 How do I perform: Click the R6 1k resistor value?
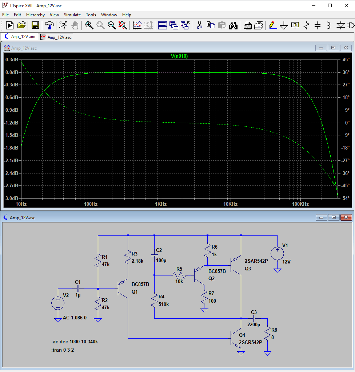coord(214,254)
